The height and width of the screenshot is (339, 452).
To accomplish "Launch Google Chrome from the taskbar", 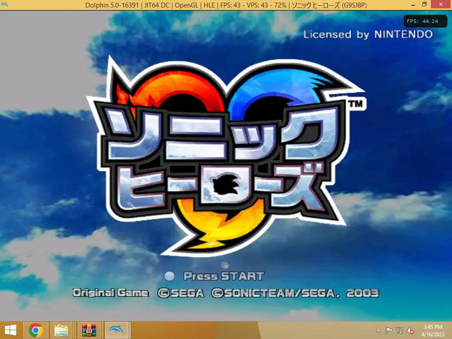I will pyautogui.click(x=36, y=330).
